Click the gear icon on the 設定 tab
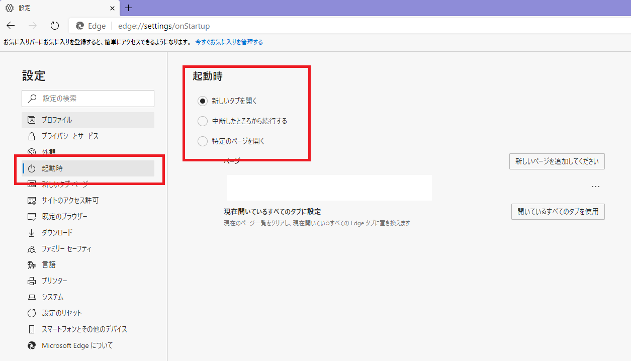The image size is (631, 361). [10, 8]
